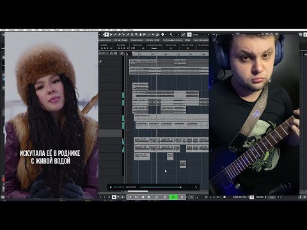Toggle Cycle loop mode in transport bar
The height and width of the screenshot is (230, 307).
click(157, 197)
